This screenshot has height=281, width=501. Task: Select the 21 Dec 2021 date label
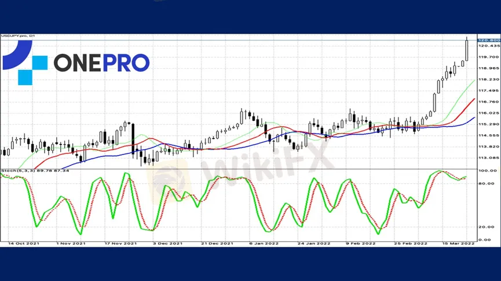coord(217,243)
